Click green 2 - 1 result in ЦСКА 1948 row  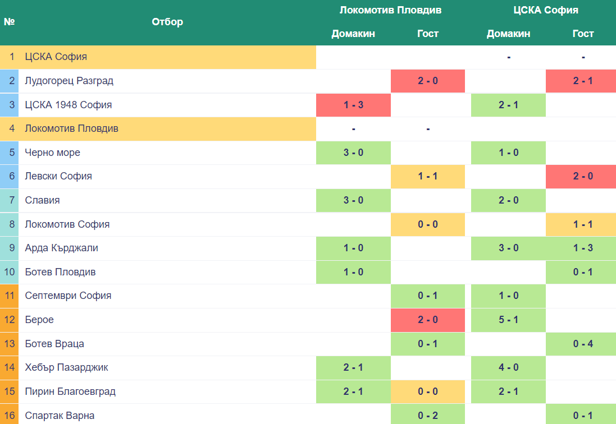[x=508, y=105]
